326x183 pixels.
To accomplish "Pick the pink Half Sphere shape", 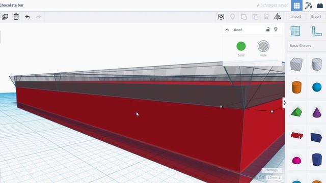I will pos(296,161).
